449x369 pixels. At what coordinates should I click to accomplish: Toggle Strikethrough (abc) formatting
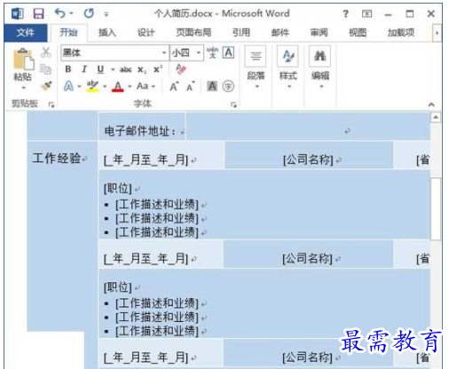pyautogui.click(x=126, y=70)
